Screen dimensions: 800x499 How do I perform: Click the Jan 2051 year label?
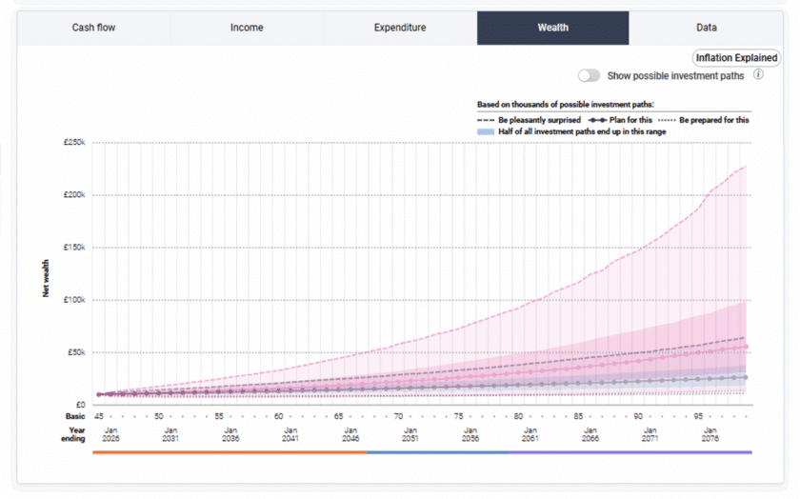[x=410, y=434]
